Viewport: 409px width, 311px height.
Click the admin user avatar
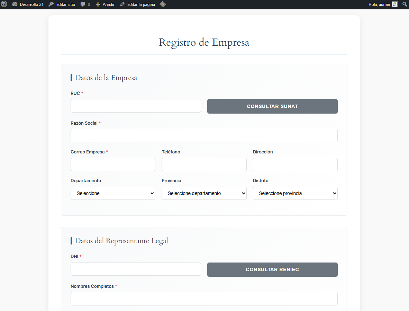tap(395, 5)
